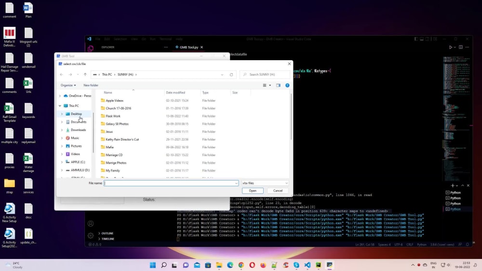Open Windows taskbar search
This screenshot has width=482, height=271.
(x=164, y=265)
